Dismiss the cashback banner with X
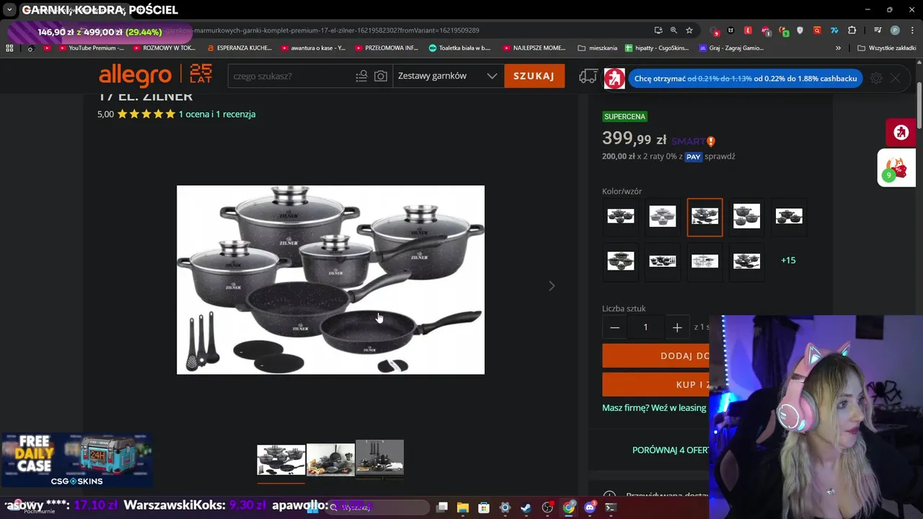923x519 pixels. click(x=896, y=79)
